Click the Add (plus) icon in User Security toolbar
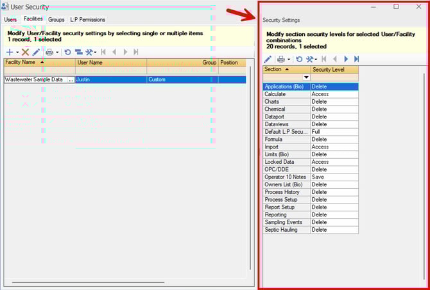Screen dimensions: 430x290 pos(9,52)
